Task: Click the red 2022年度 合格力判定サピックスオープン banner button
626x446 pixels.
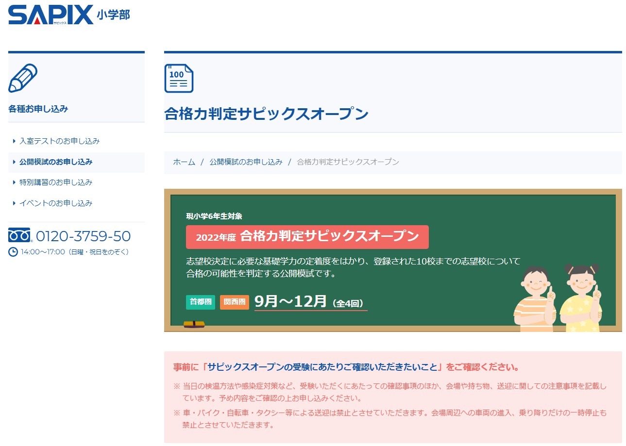Action: tap(307, 237)
